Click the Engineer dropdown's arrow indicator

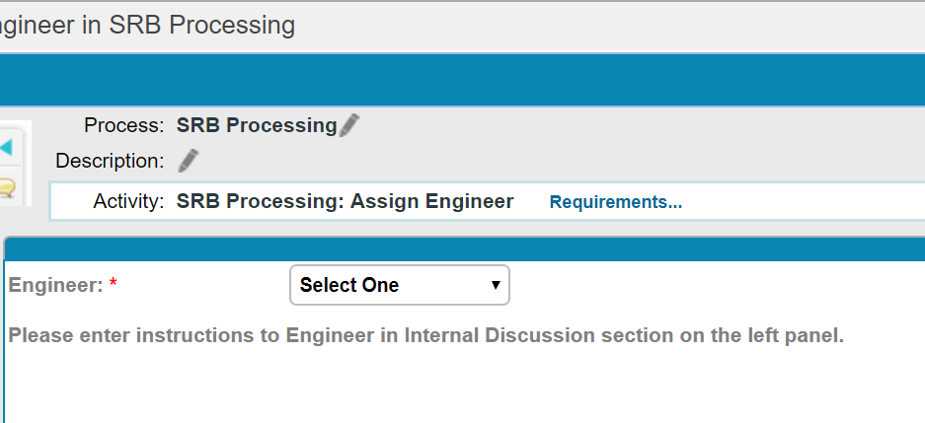tap(496, 285)
